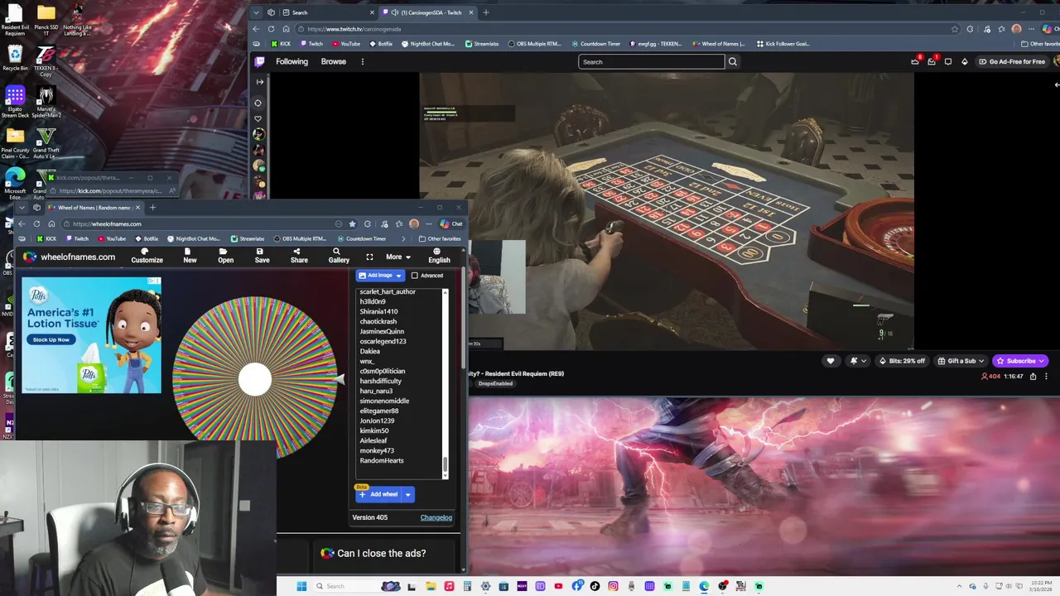Image resolution: width=1060 pixels, height=596 pixels.
Task: Click Bits 20% off button
Action: point(902,361)
